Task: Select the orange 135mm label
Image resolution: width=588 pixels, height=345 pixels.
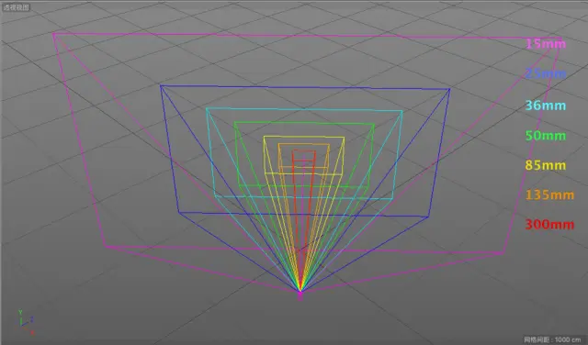Action: pos(549,195)
